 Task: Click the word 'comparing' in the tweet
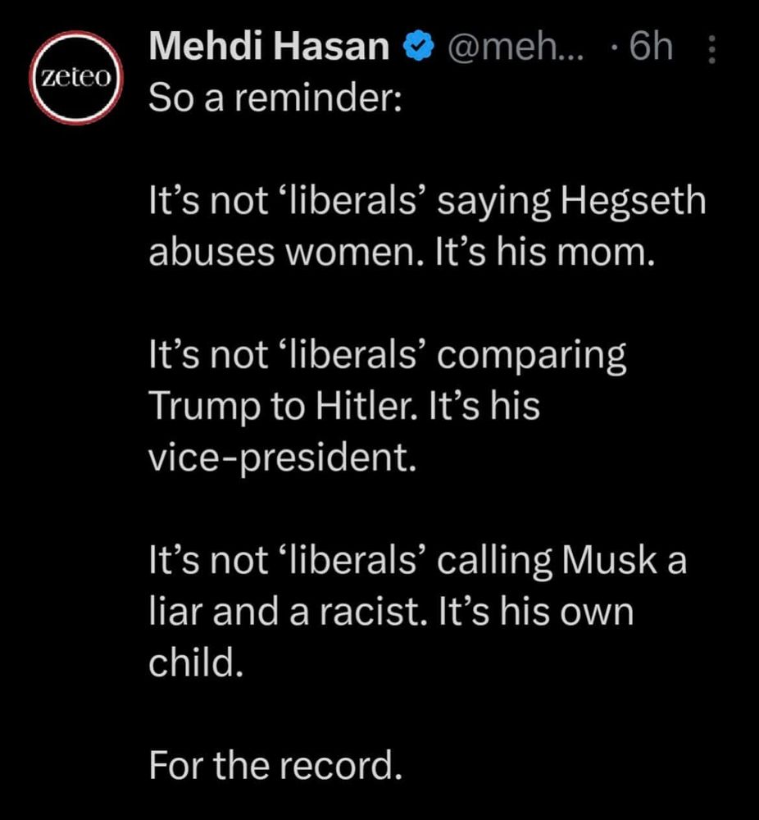pyautogui.click(x=534, y=356)
